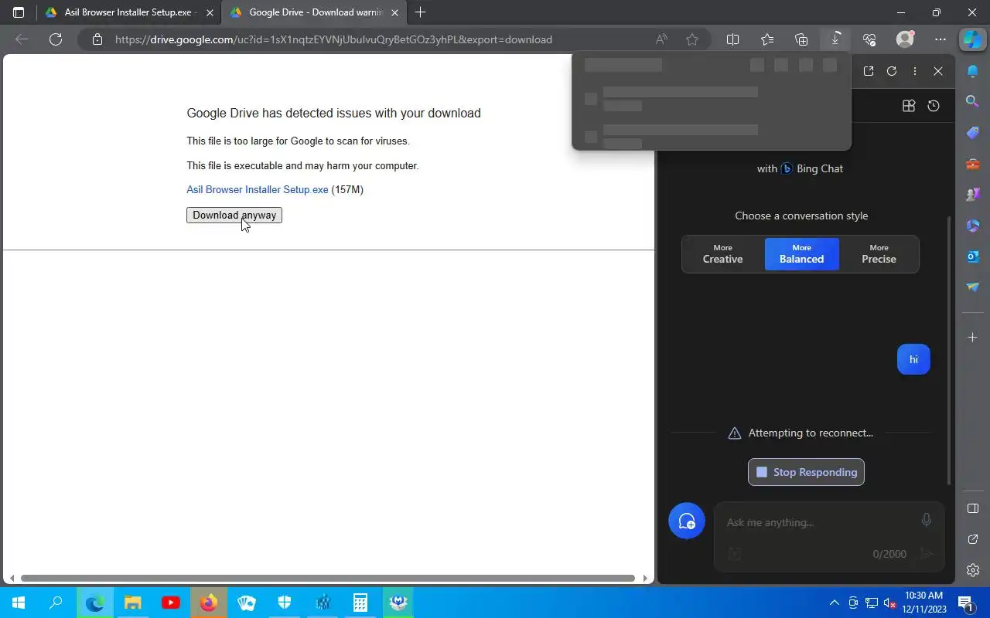
Task: Open the Favorites list icon
Action: pyautogui.click(x=767, y=39)
